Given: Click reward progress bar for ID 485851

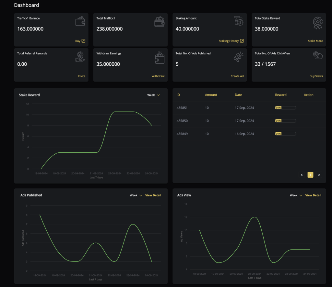Looking at the screenshot, I should (285, 108).
